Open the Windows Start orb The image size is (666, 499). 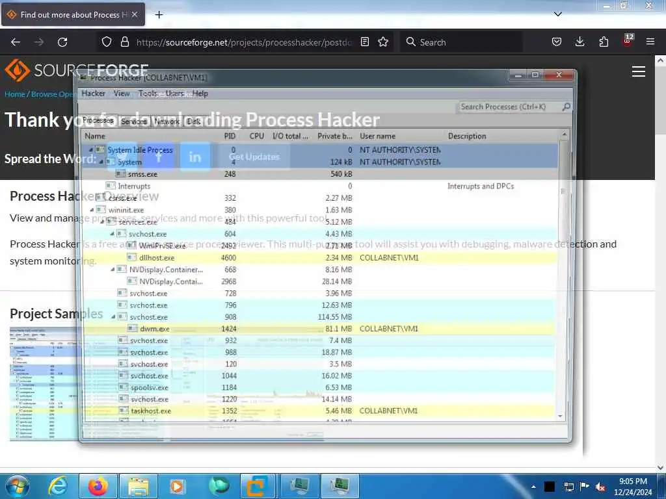pyautogui.click(x=18, y=486)
